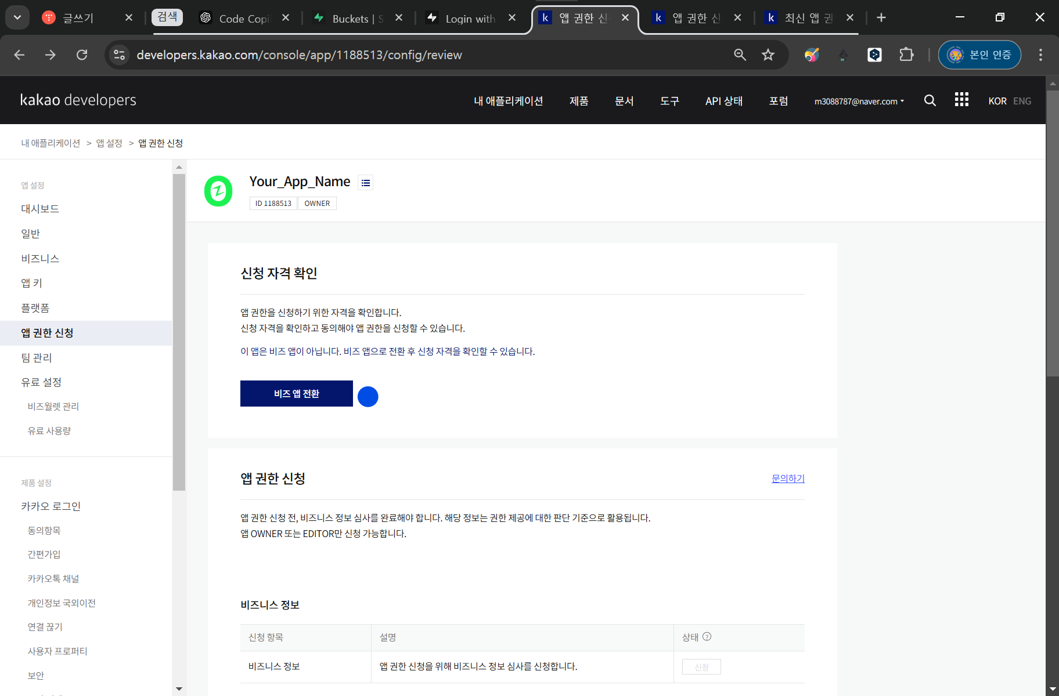Switch language to ENG
Screen dimensions: 1059x696
pyautogui.click(x=1022, y=101)
